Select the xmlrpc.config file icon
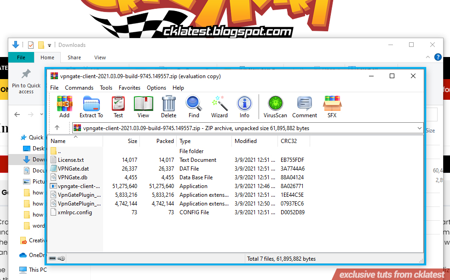This screenshot has width=450, height=280. pos(53,212)
